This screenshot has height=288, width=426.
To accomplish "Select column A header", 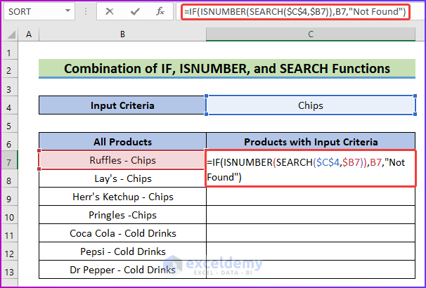I will [x=29, y=34].
